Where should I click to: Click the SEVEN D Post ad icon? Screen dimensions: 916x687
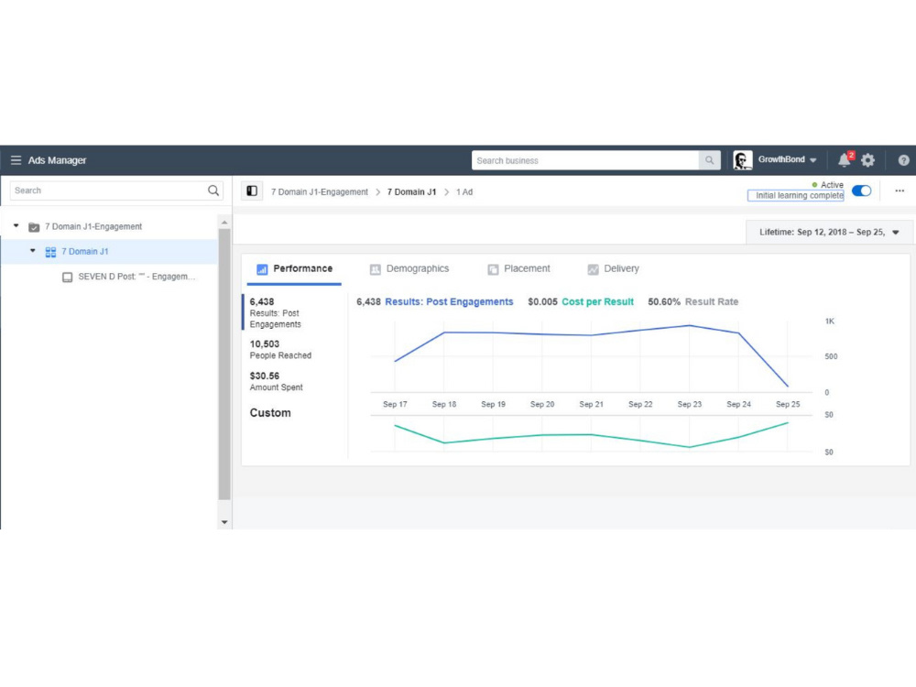click(67, 277)
